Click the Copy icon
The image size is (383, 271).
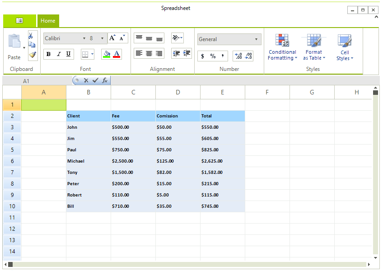[x=31, y=44]
